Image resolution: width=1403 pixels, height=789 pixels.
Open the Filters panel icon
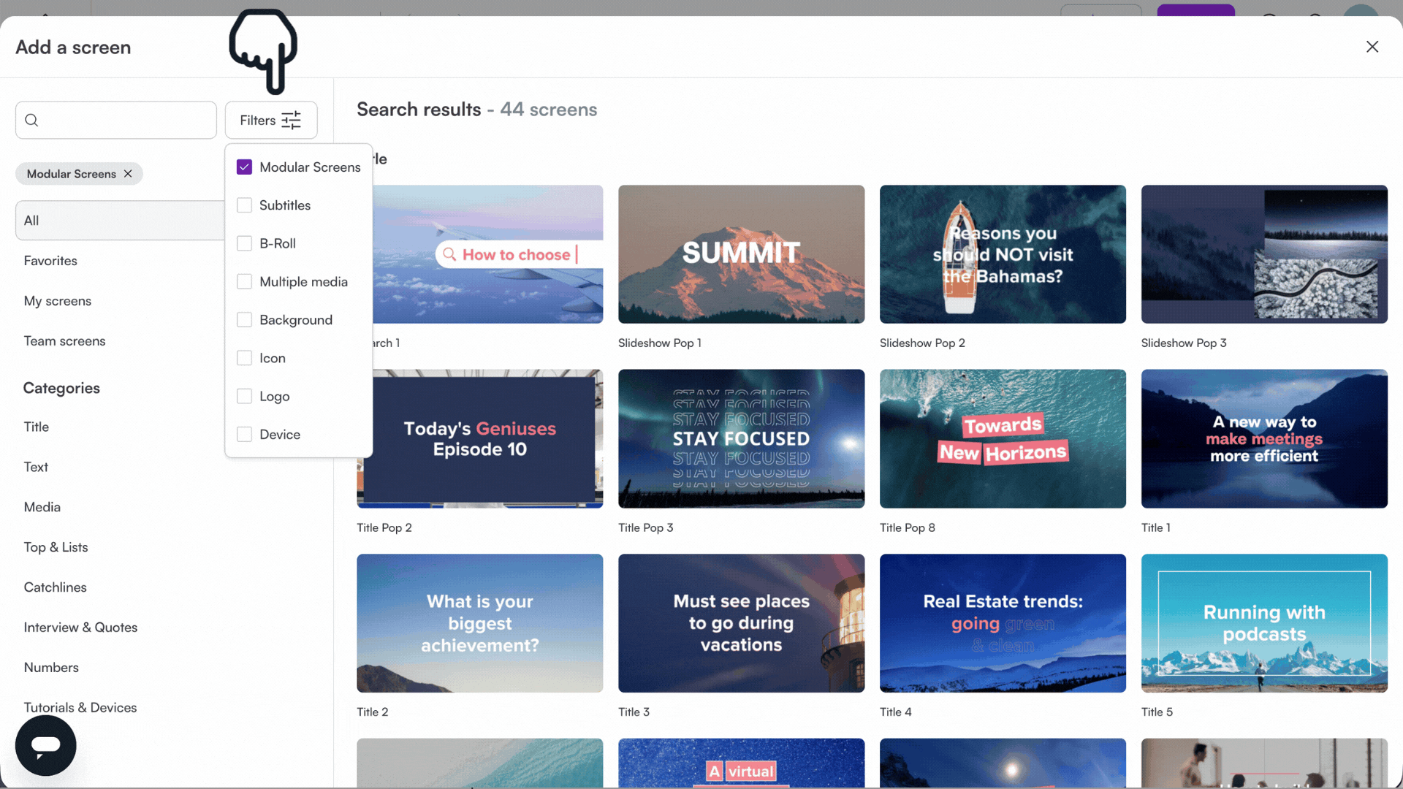click(291, 120)
